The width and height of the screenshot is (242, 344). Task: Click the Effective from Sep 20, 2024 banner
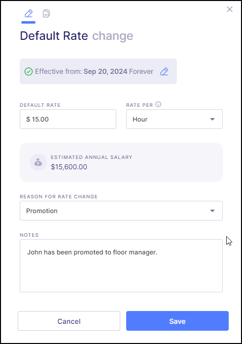98,71
